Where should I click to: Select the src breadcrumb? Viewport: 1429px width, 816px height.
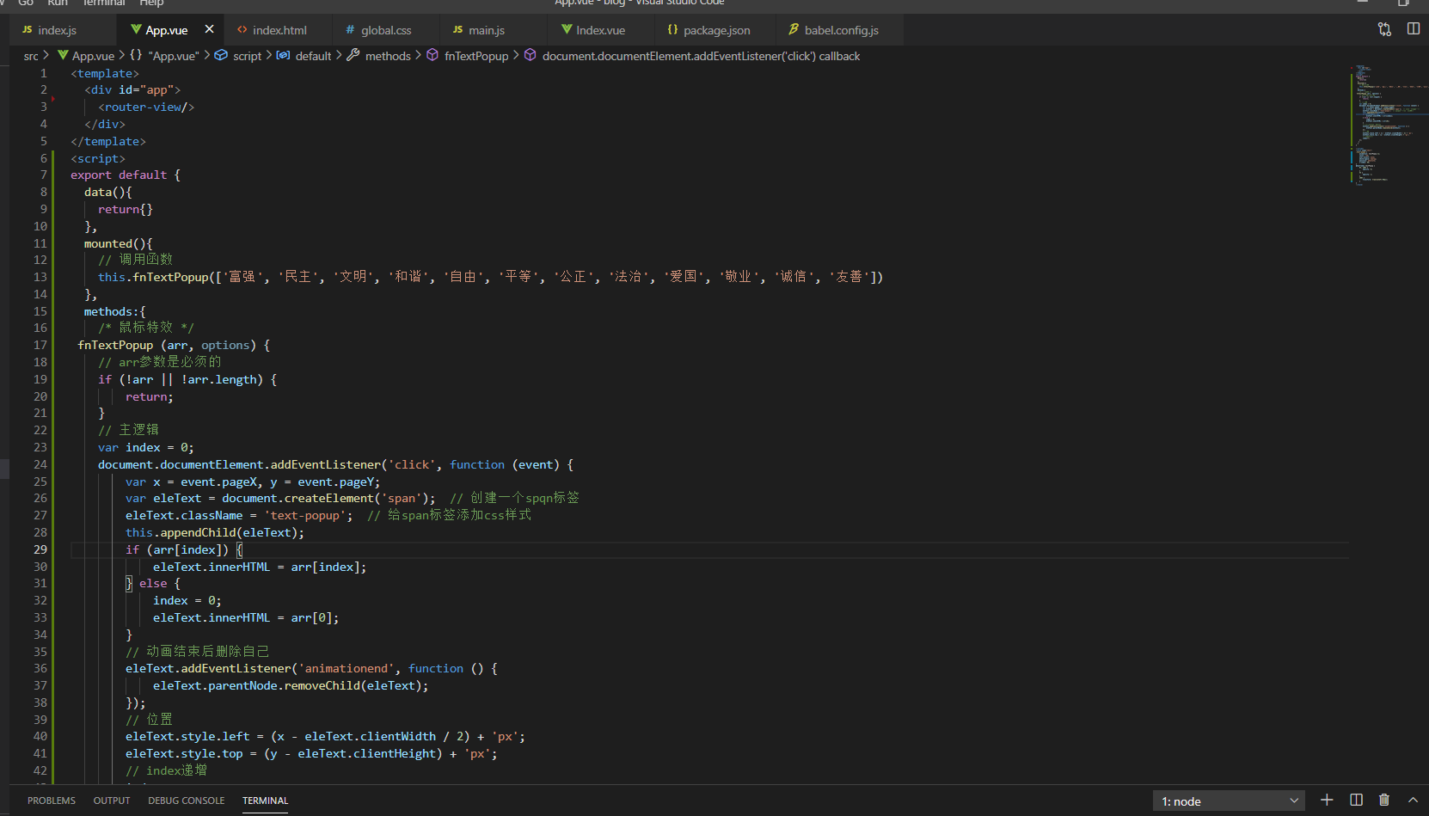[31, 56]
